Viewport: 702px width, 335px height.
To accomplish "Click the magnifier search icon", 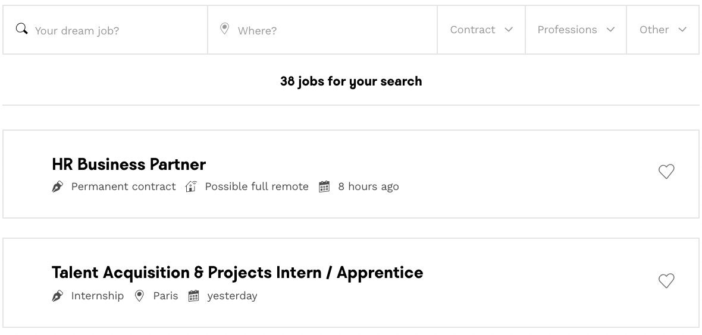I will (21, 29).
